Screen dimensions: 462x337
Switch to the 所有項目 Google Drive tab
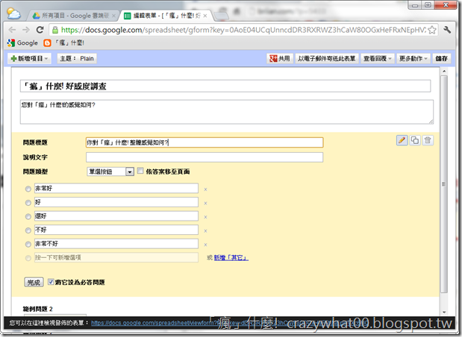tap(73, 16)
